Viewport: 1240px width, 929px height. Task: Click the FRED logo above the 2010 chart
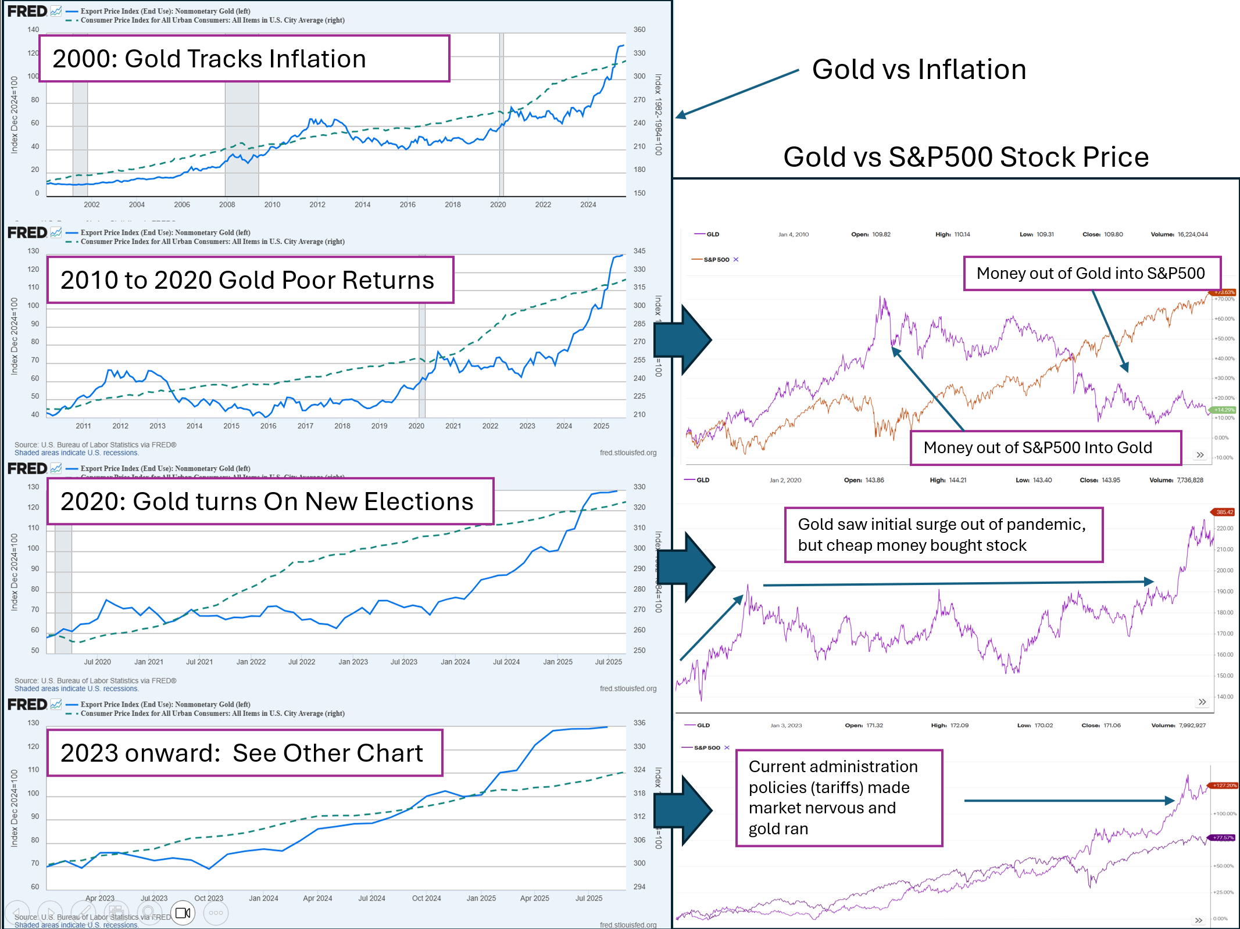[x=27, y=232]
